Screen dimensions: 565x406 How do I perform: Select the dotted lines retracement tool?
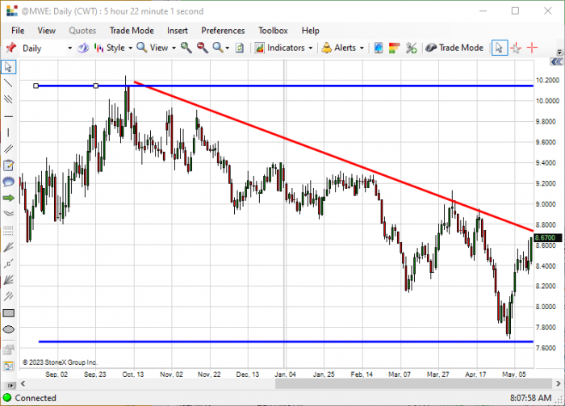pyautogui.click(x=8, y=231)
